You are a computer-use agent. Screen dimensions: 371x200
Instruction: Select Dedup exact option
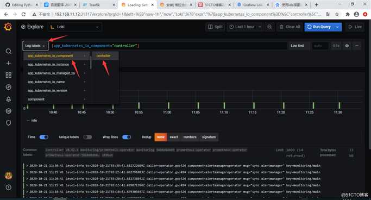click(x=174, y=137)
